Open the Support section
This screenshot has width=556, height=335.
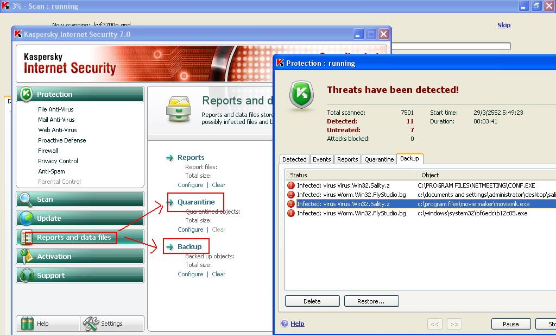click(80, 275)
